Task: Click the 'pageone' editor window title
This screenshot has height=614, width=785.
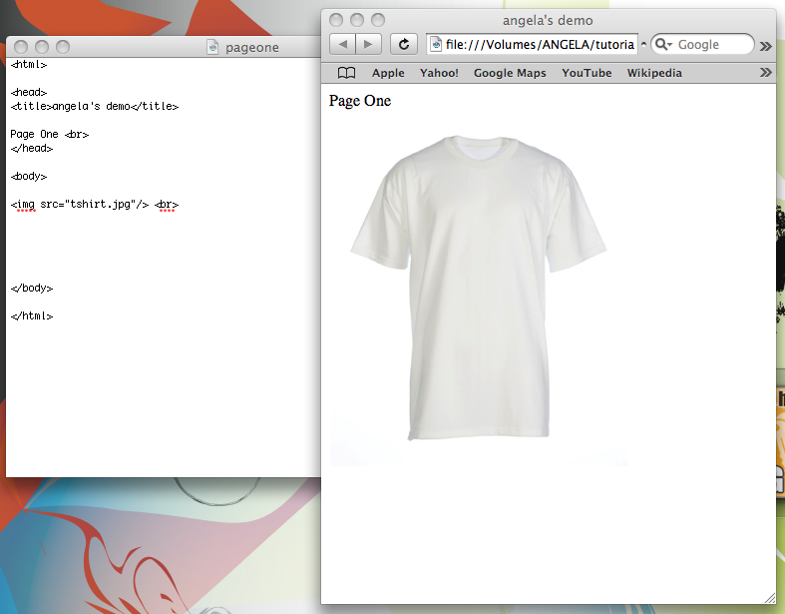Action: pos(251,48)
